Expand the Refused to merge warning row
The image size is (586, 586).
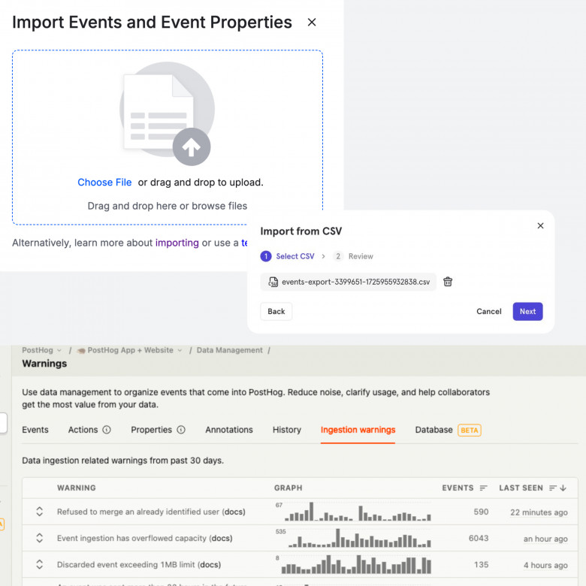39,512
